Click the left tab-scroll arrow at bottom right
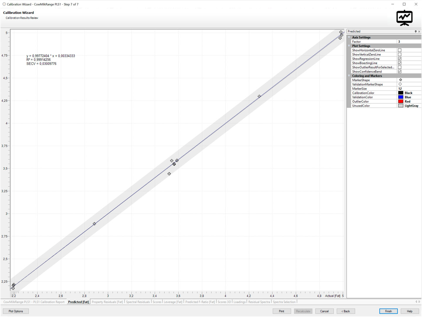Screen dimensions: 422x317 416,302
